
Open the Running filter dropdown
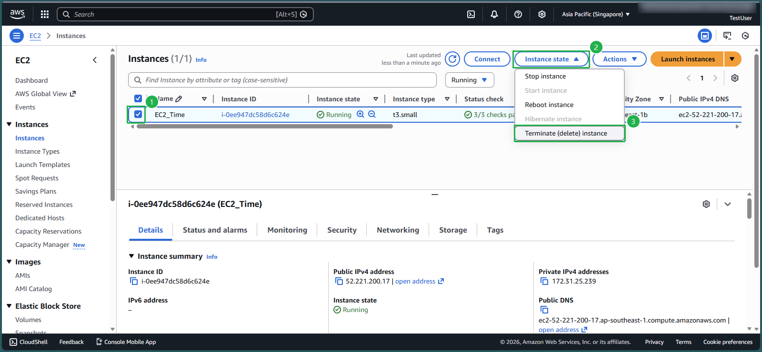470,80
